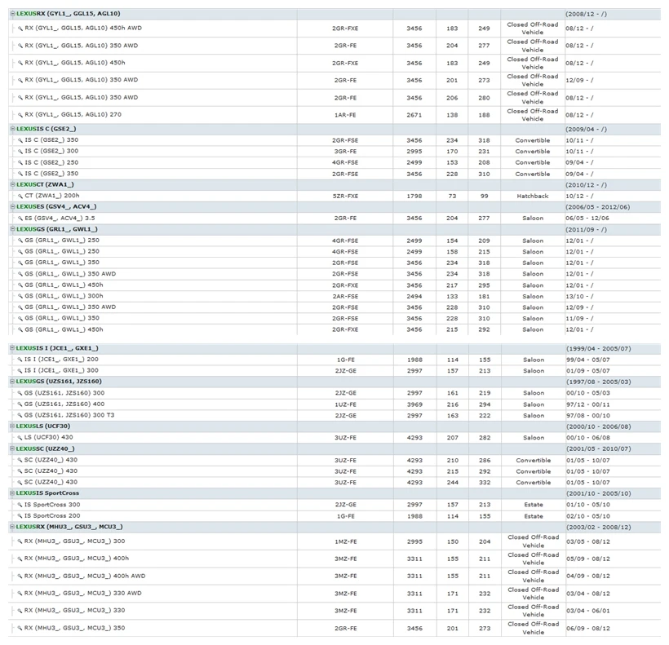This screenshot has width=669, height=645.
Task: Open the magnifier icon for ES (GSV4_, ACV4_) 3.5
Action: click(20, 219)
